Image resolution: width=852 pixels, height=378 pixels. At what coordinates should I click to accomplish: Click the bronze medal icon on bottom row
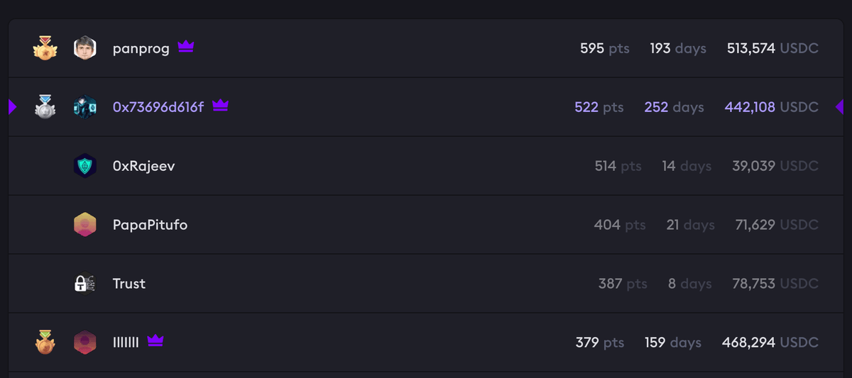[44, 343]
